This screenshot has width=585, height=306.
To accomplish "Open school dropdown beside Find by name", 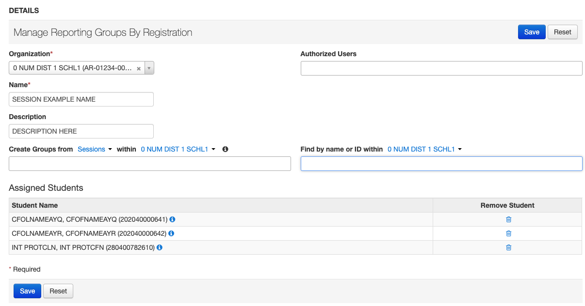I will point(424,149).
